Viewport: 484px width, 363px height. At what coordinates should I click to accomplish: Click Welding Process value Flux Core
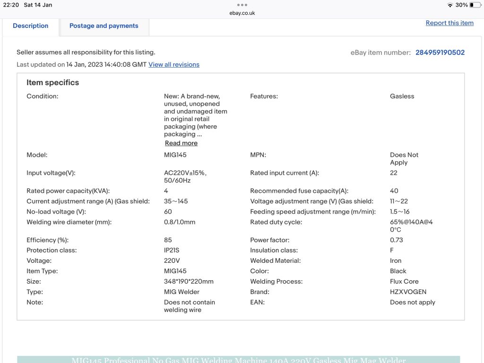pos(404,281)
